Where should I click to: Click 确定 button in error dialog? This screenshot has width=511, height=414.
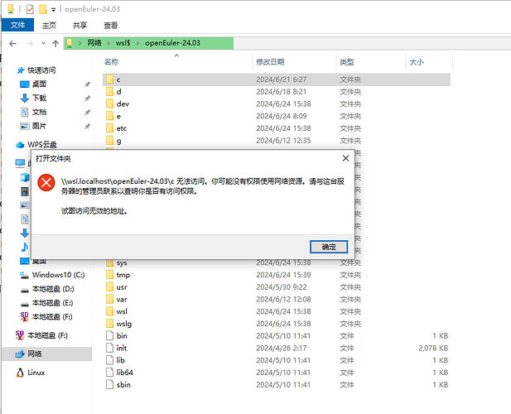(328, 247)
